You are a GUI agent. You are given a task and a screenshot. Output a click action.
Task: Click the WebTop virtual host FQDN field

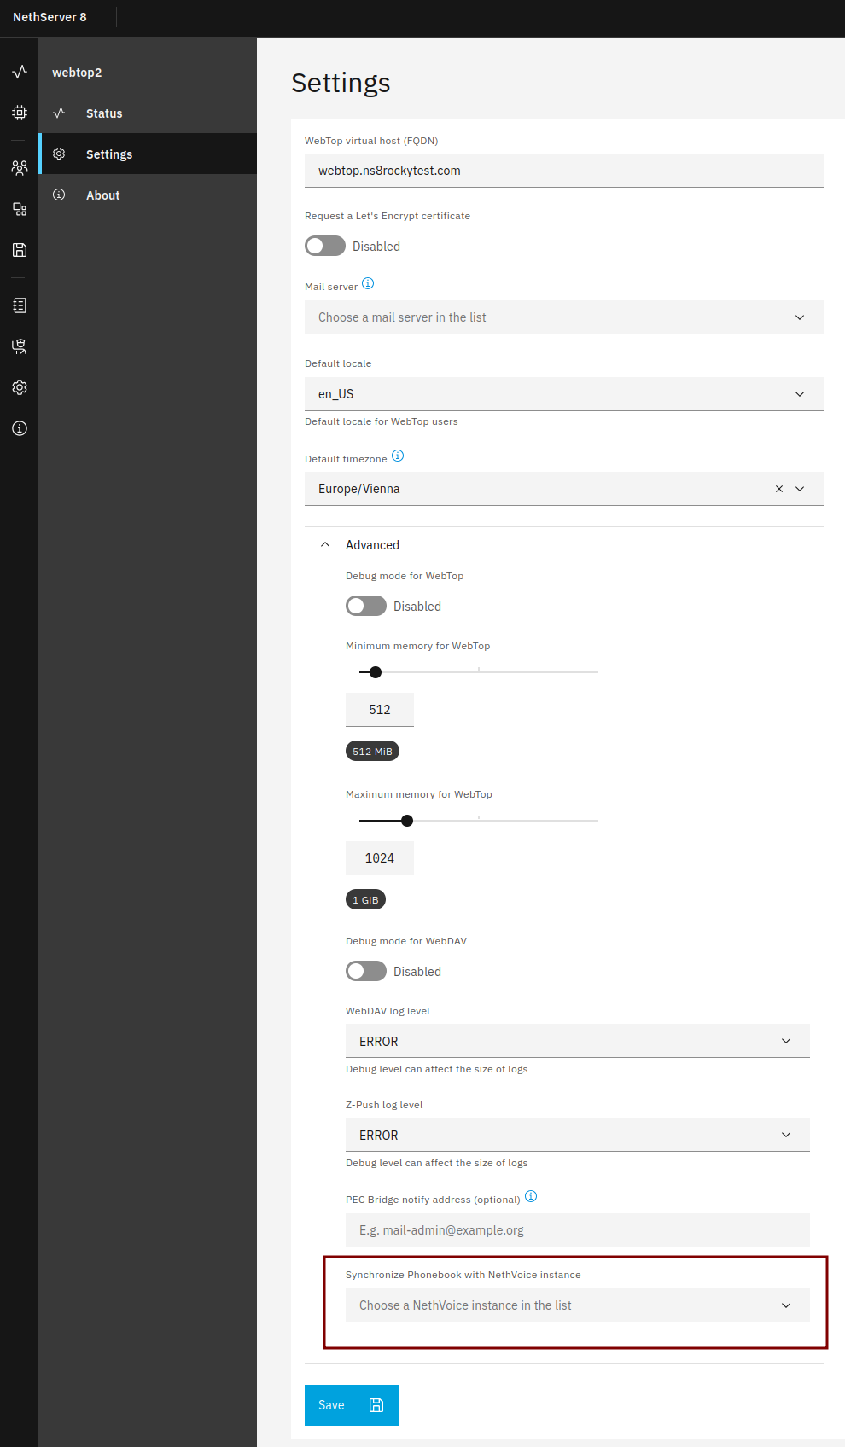[564, 171]
